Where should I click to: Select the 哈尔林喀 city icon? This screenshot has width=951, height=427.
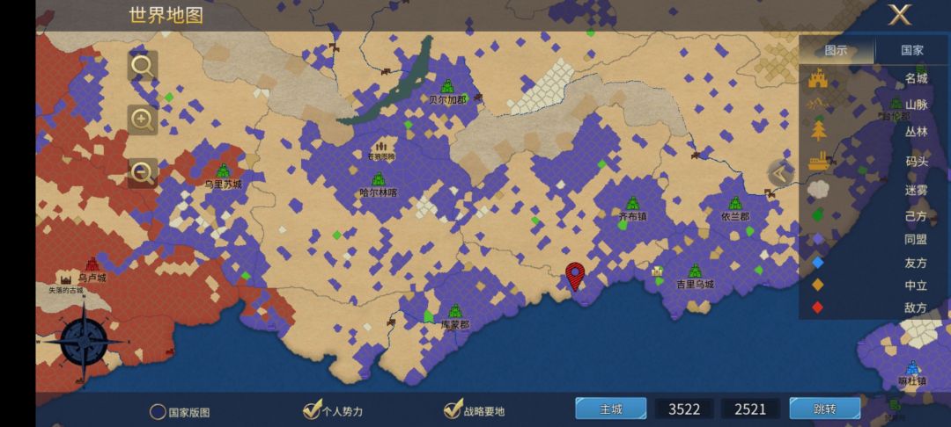[x=379, y=179]
